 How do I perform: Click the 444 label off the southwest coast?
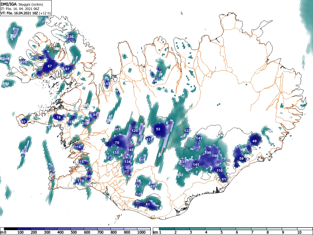click(23, 153)
